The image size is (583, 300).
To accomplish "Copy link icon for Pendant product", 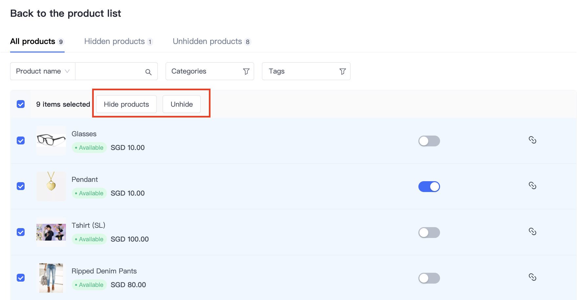I will pos(532,186).
